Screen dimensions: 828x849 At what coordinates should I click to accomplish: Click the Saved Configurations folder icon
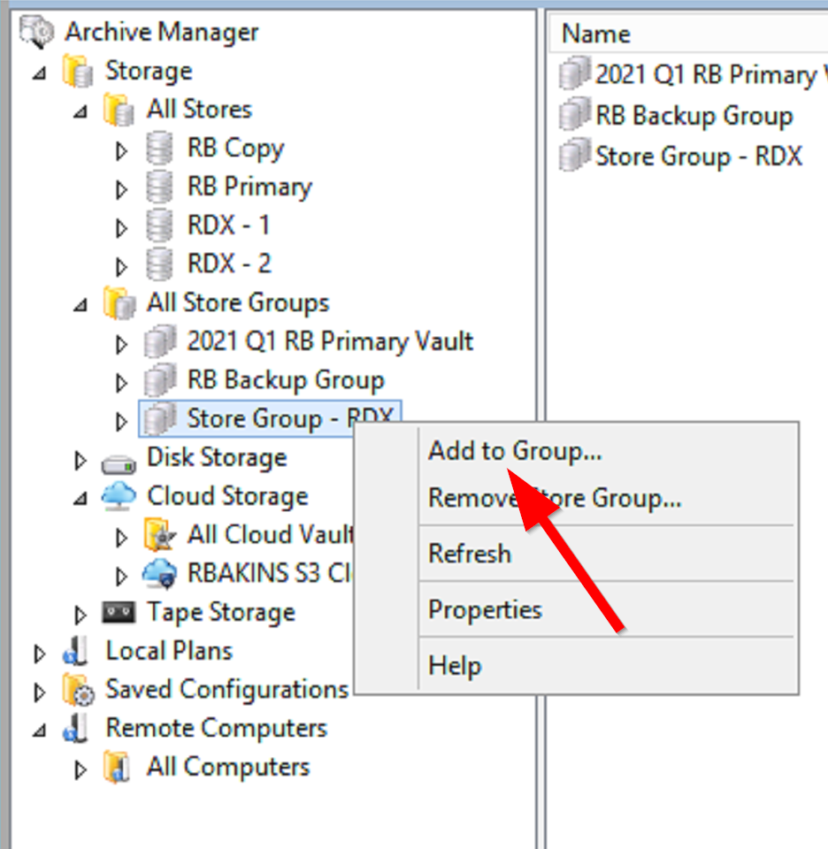79,690
